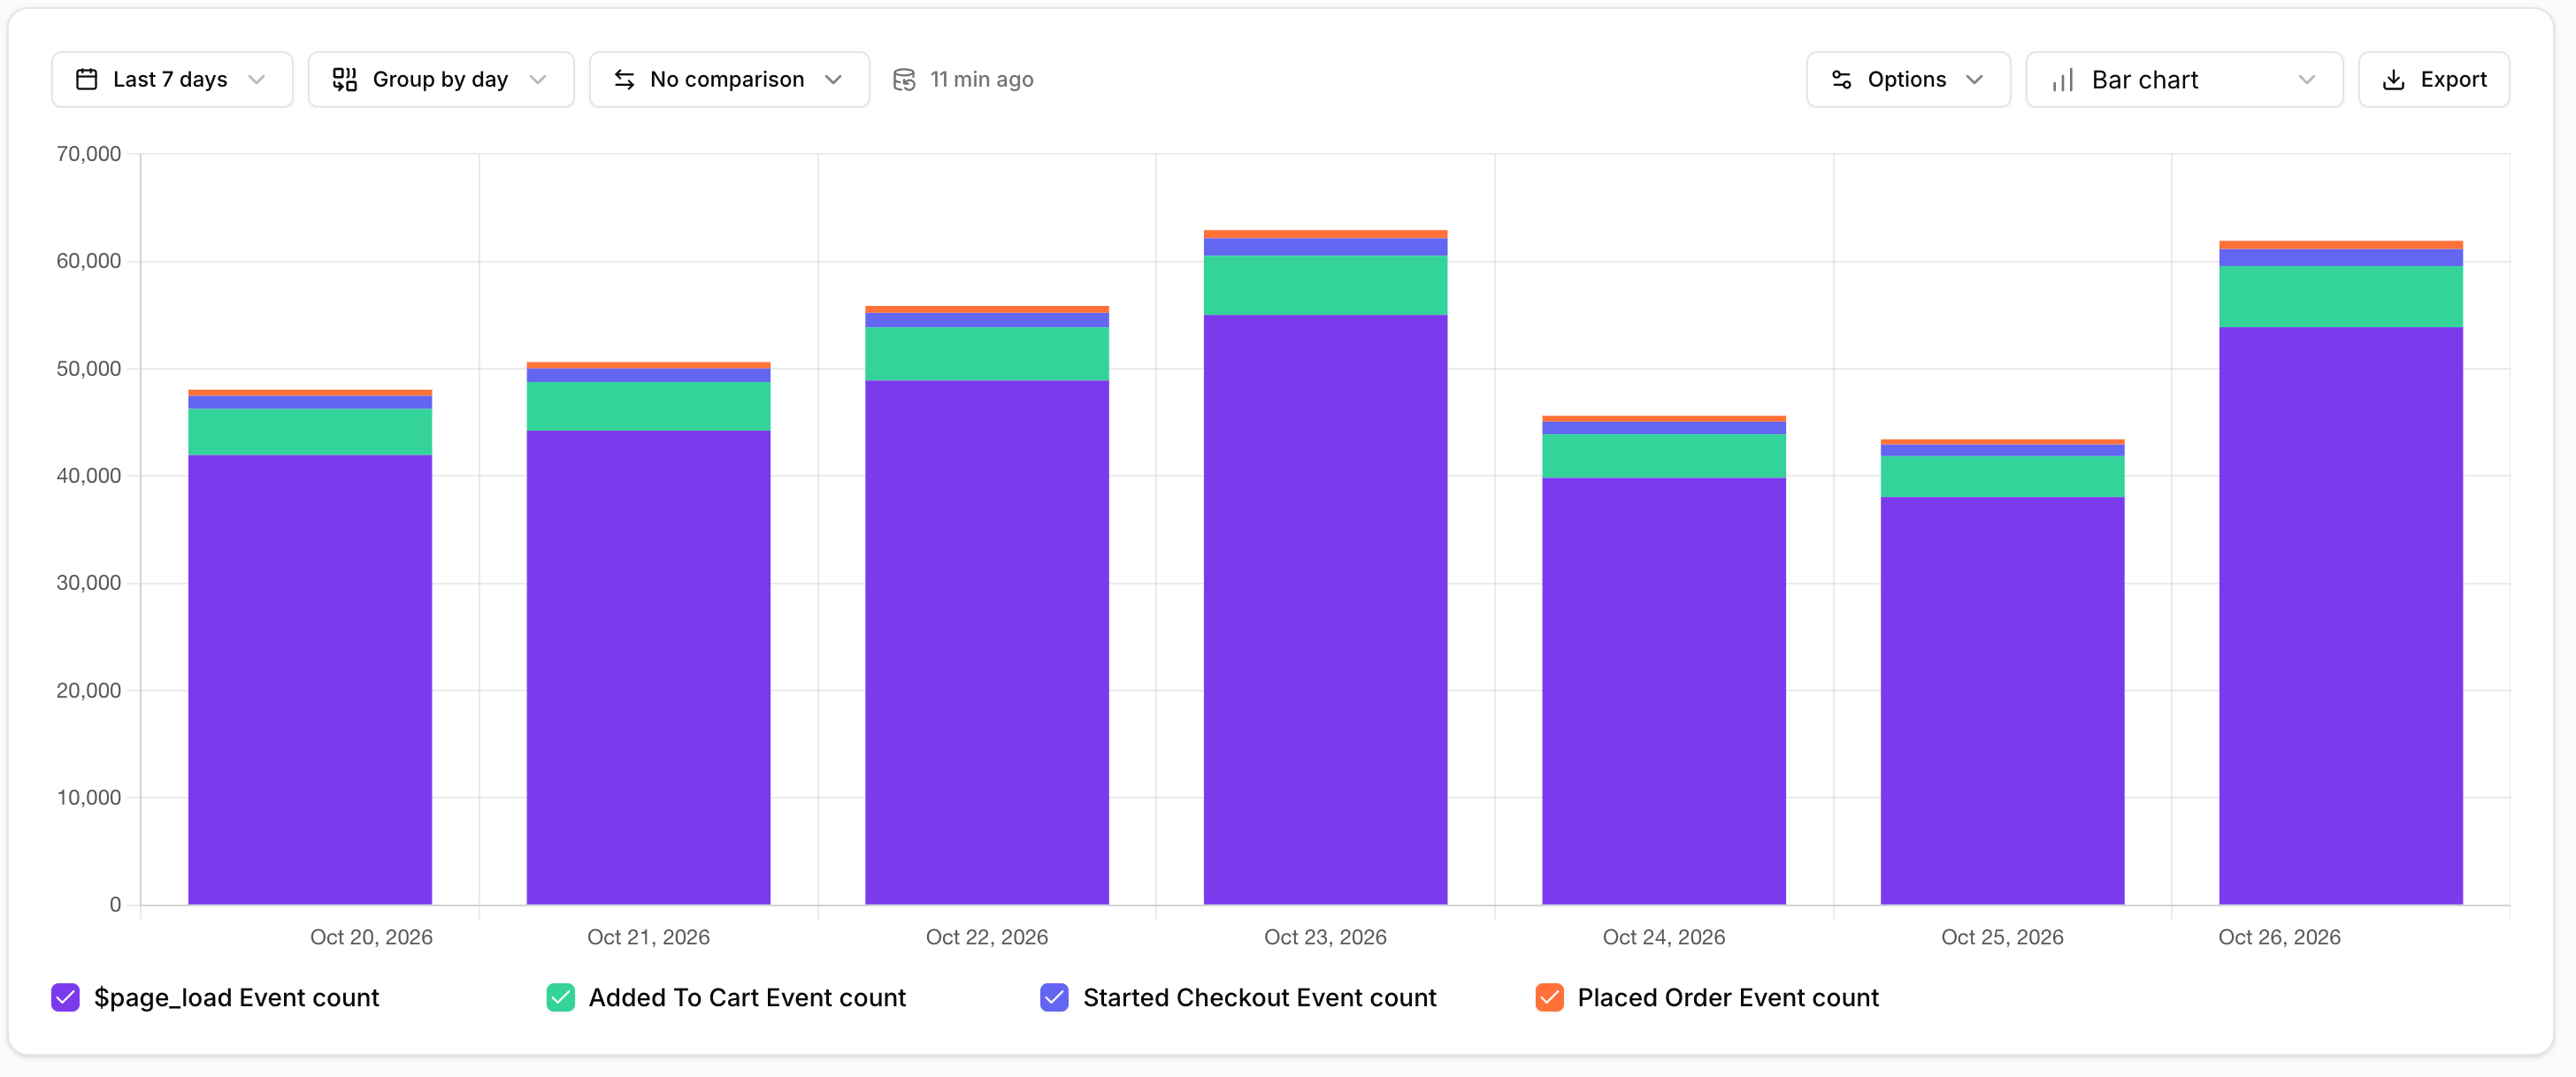Image resolution: width=2576 pixels, height=1077 pixels.
Task: Click the $page_load Event count legend label
Action: [x=236, y=997]
